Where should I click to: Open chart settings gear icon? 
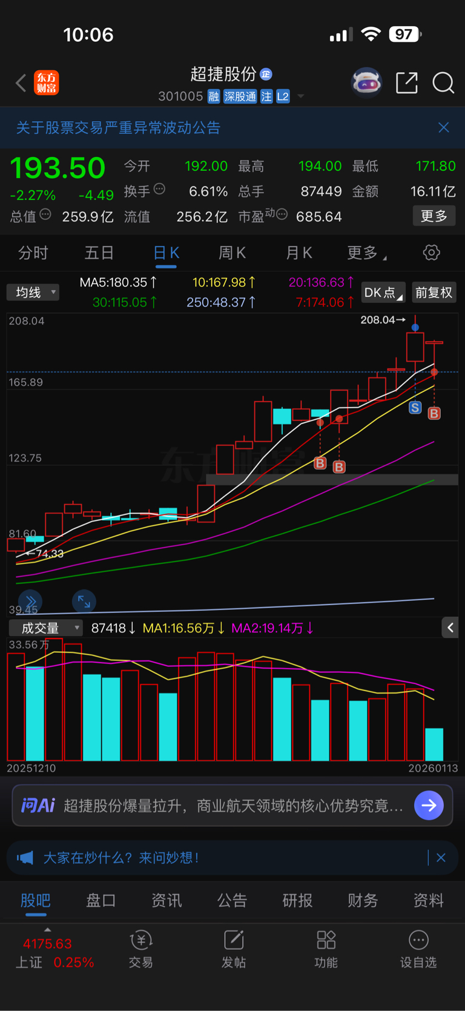431,253
